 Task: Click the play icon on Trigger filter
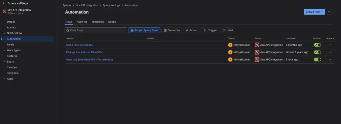(x=205, y=30)
